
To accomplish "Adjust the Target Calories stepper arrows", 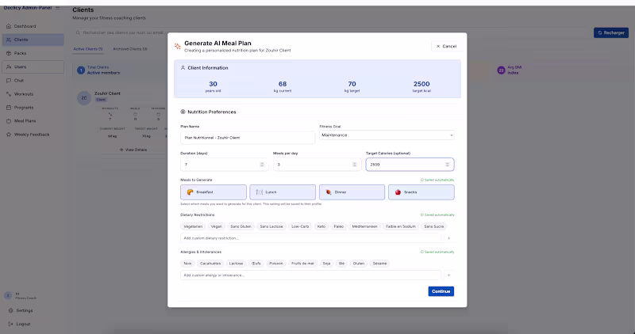I will tap(448, 165).
